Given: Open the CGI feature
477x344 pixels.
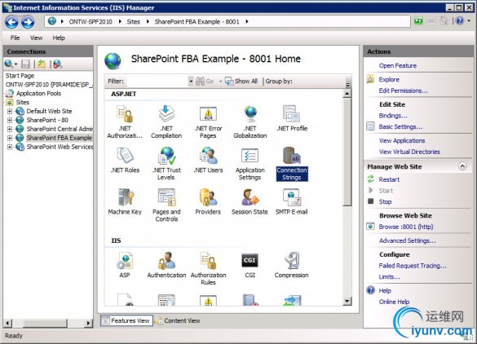Looking at the screenshot, I should [250, 265].
